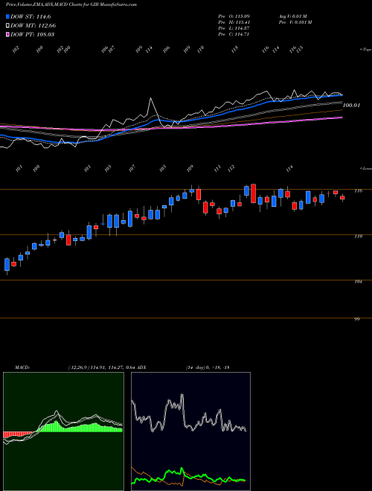Open the green MACD histogram panel
372x491 pixels.
pyautogui.click(x=63, y=431)
